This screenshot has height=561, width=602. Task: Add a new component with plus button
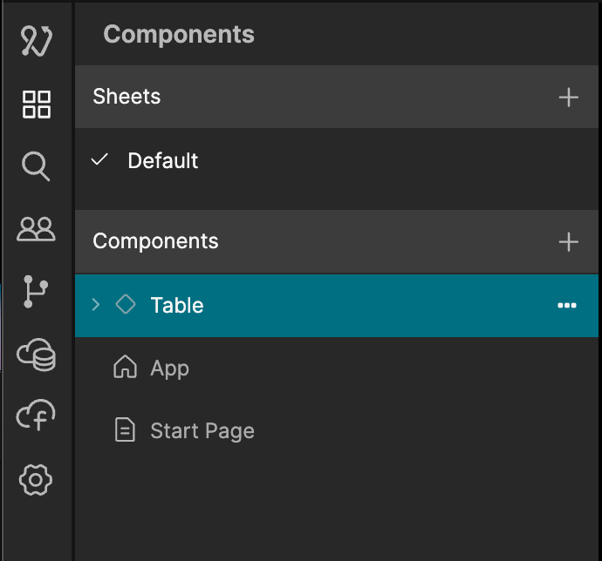point(568,242)
